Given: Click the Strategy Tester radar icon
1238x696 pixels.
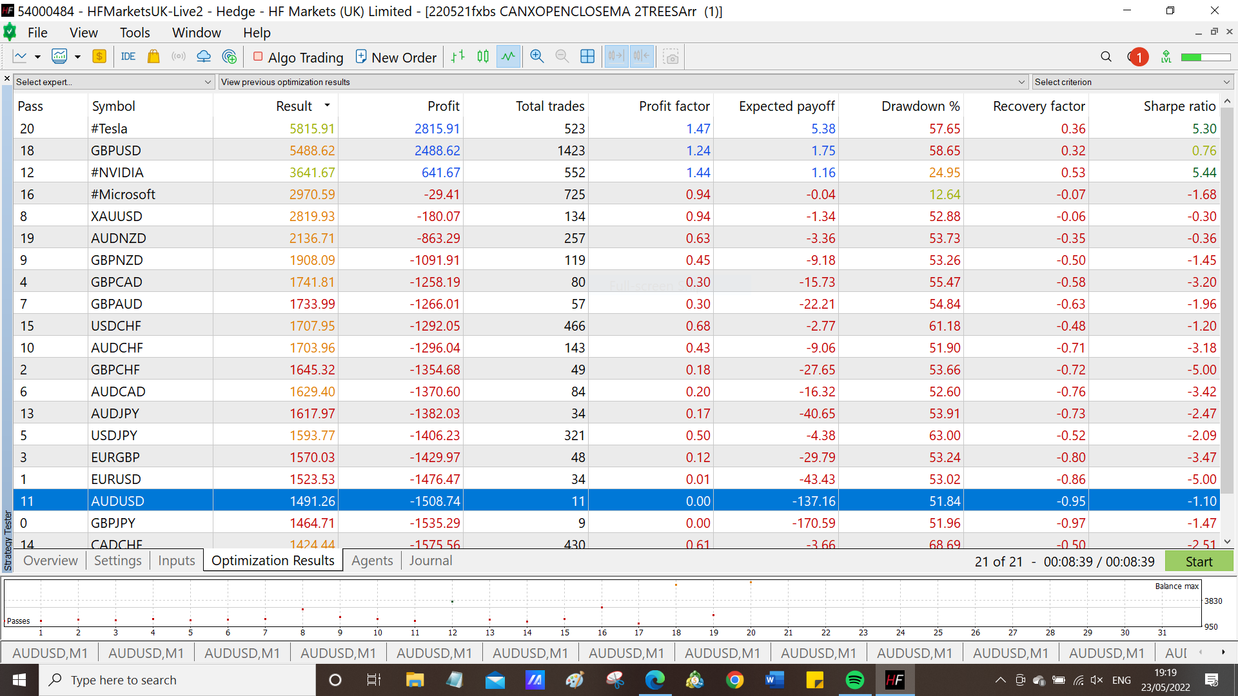Looking at the screenshot, I should [x=230, y=57].
